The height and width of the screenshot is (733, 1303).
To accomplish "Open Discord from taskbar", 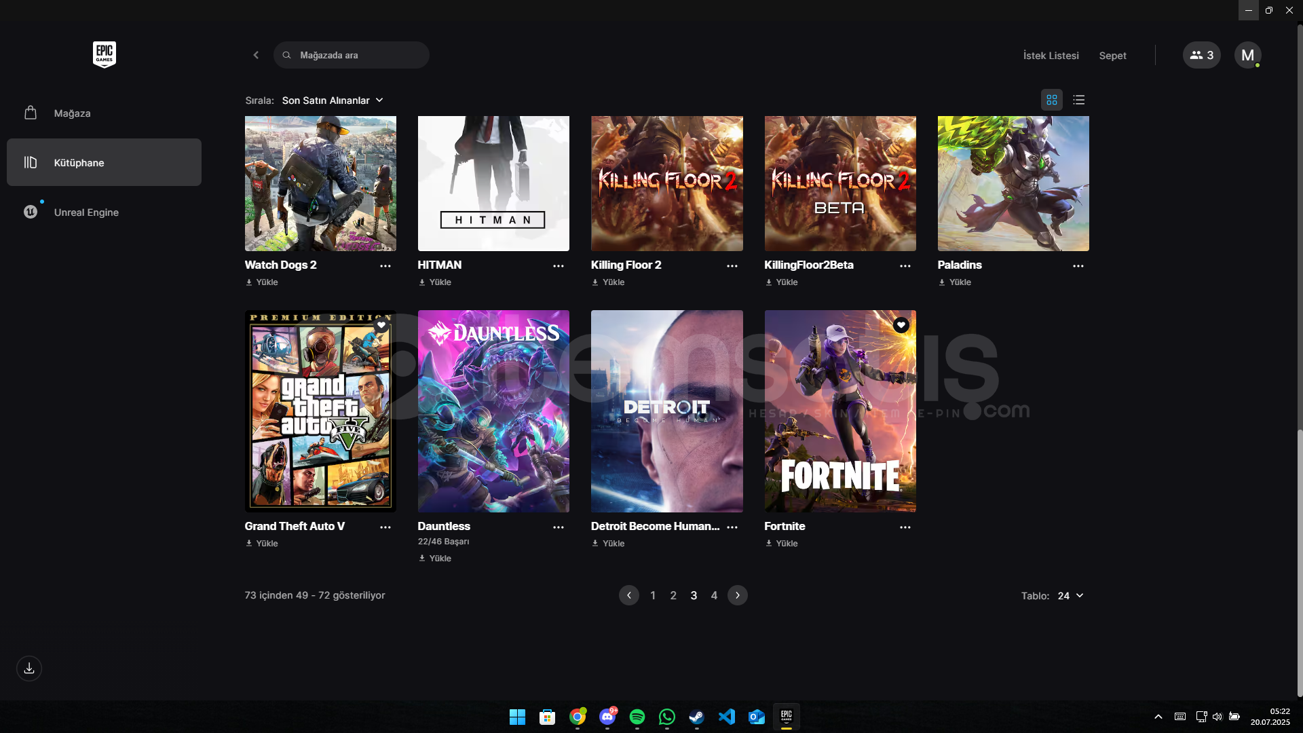I will (x=607, y=717).
